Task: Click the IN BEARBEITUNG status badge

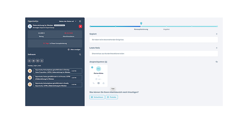Action: 60,25
